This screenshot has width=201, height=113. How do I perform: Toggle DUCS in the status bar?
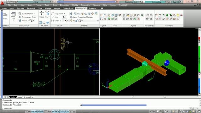tap(62, 111)
